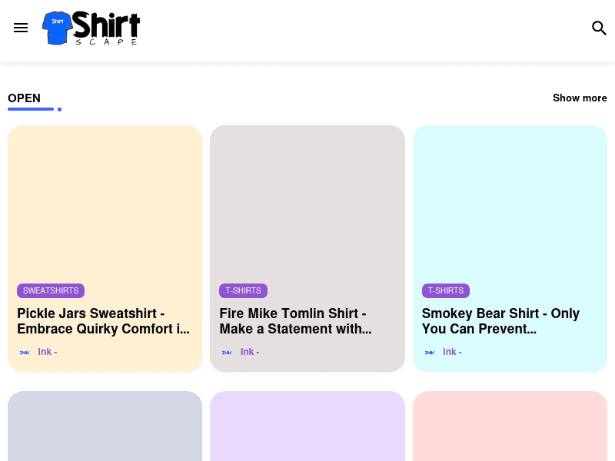Open the hamburger navigation menu

coord(21,28)
